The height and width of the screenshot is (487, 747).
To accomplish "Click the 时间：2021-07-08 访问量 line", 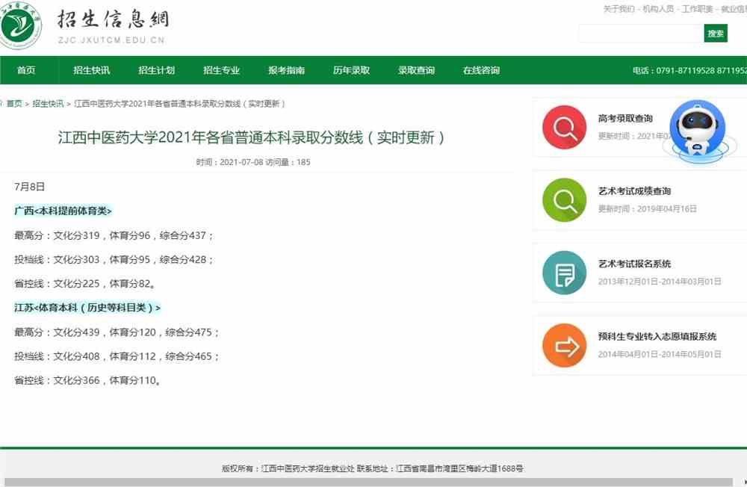I will (253, 163).
